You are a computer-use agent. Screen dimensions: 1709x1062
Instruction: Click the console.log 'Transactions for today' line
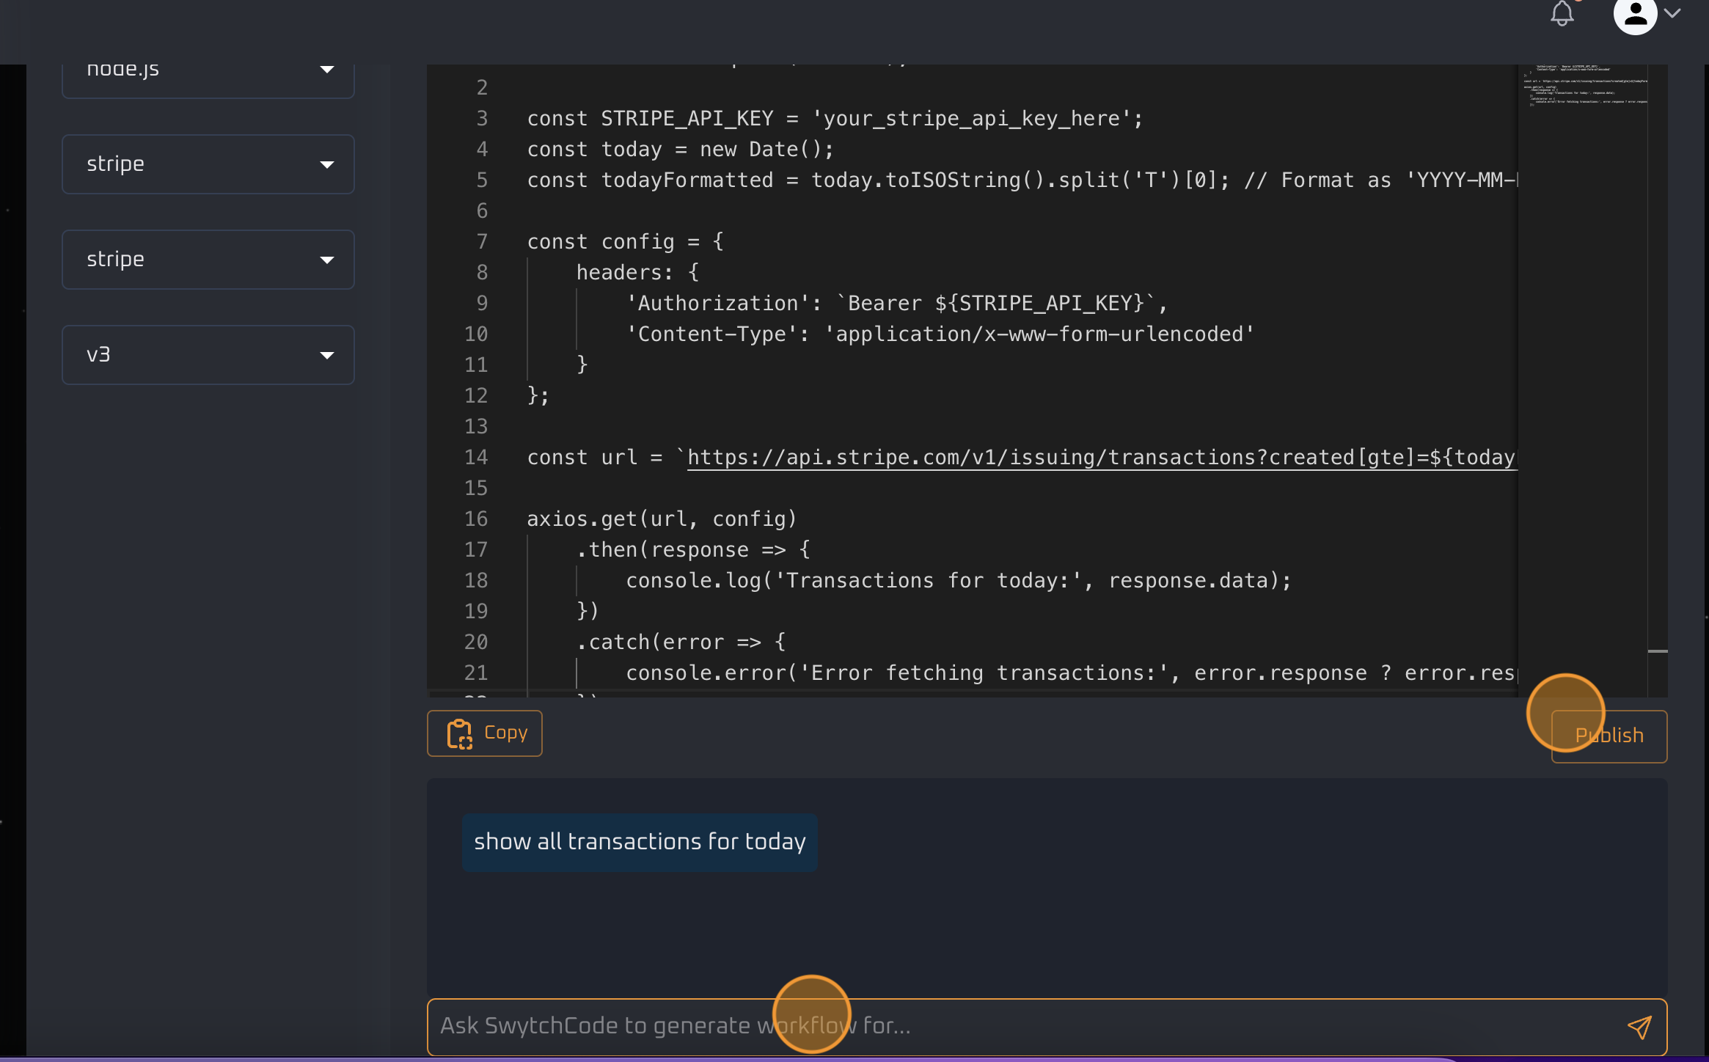958,581
